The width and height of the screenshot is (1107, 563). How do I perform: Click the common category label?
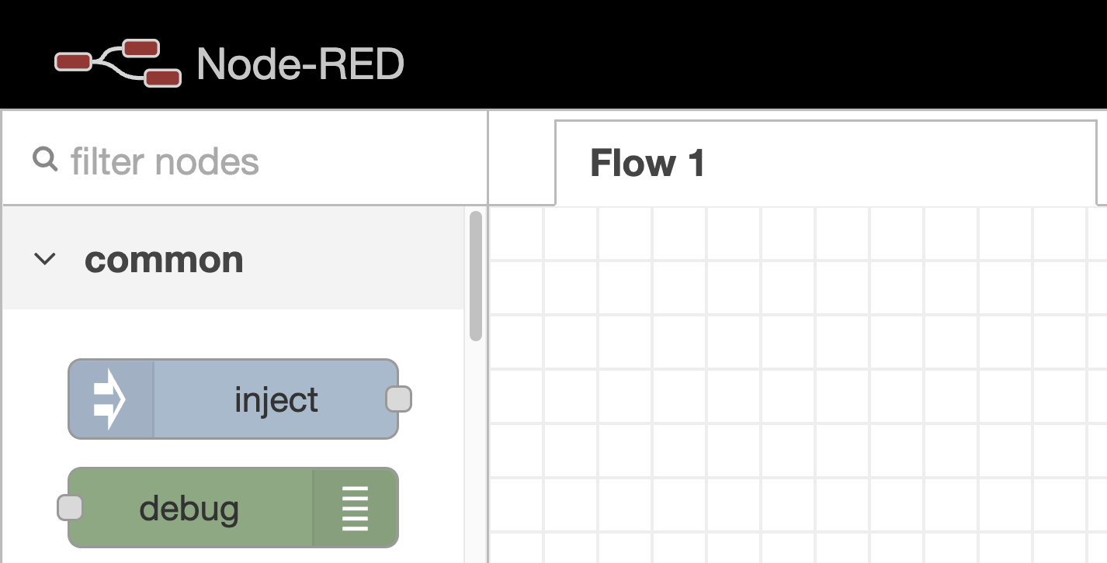tap(165, 260)
